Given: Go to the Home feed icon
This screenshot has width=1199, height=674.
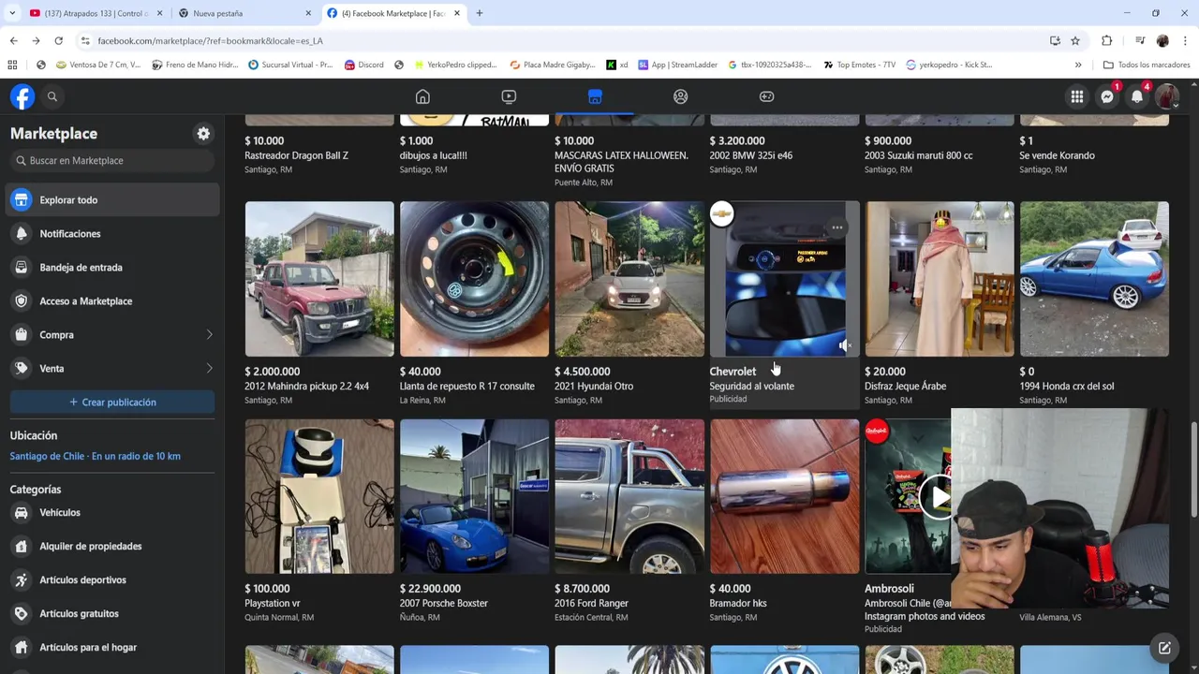Looking at the screenshot, I should 422,96.
